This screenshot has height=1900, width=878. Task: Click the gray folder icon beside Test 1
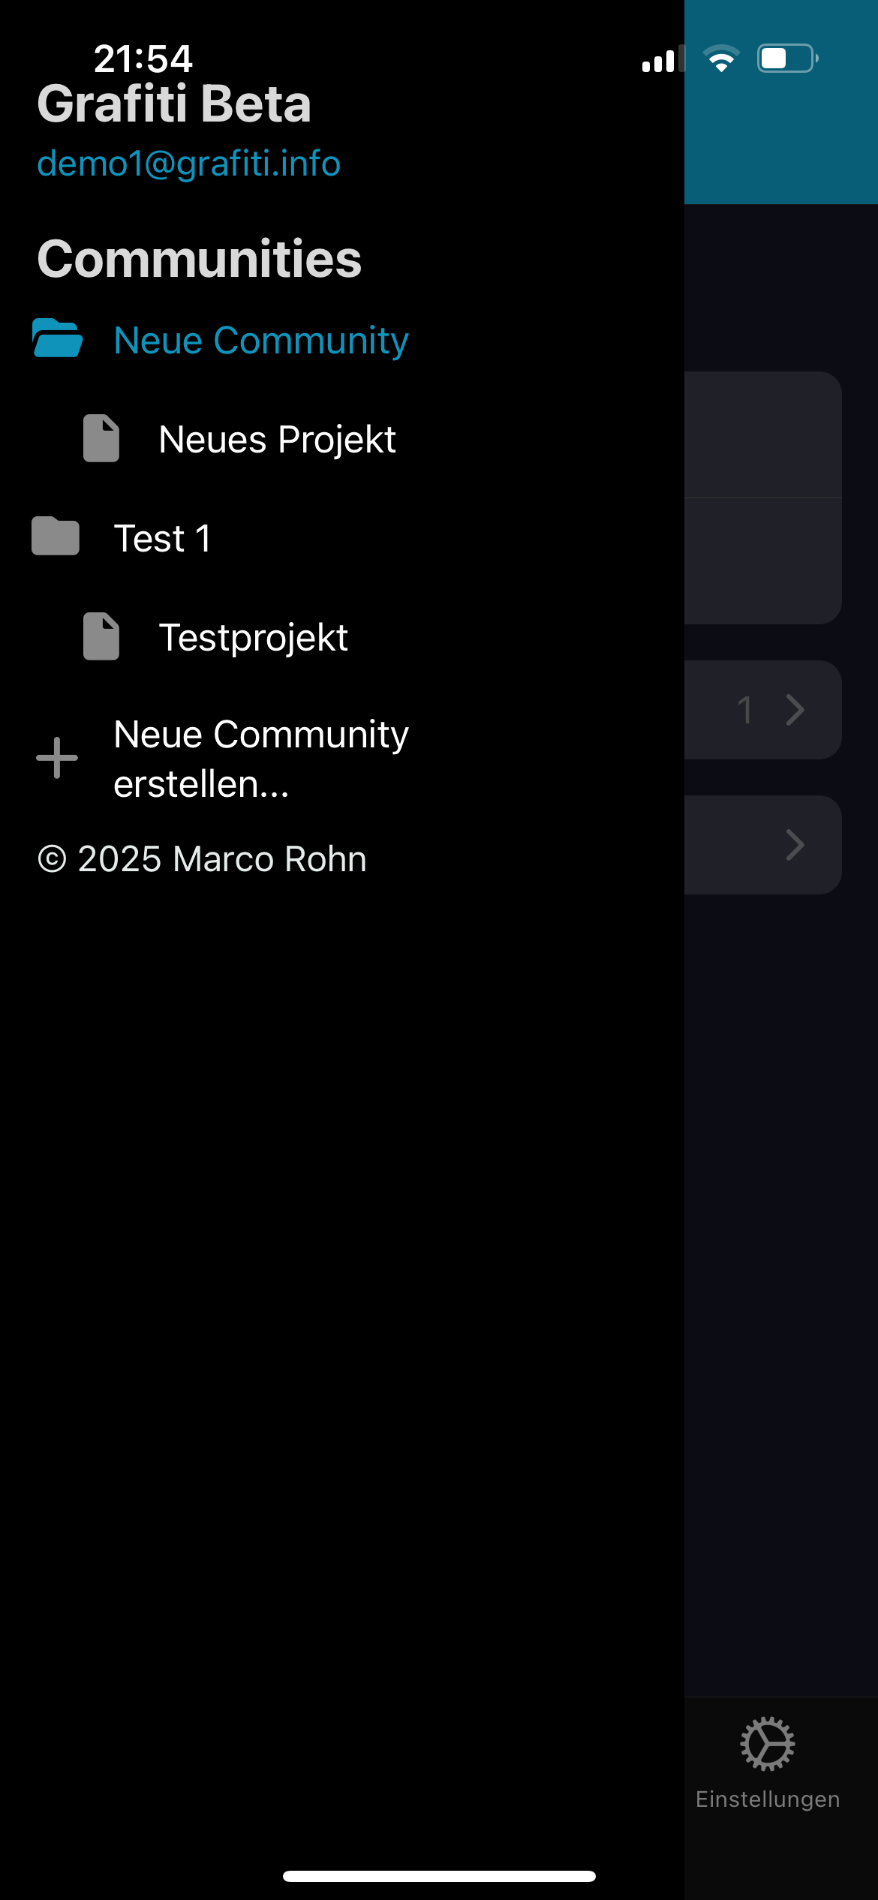(x=56, y=537)
